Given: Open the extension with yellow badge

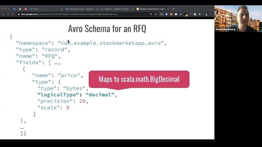Looking at the screenshot, I should [186, 15].
